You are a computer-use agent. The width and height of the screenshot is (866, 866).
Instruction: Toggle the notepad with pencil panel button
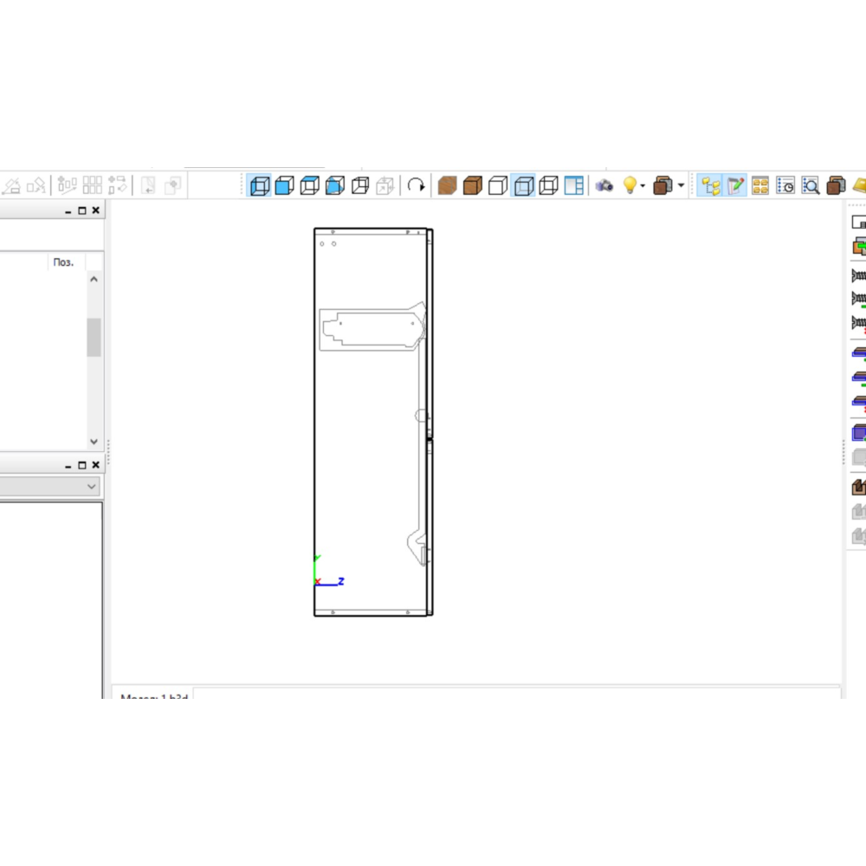[x=736, y=185]
